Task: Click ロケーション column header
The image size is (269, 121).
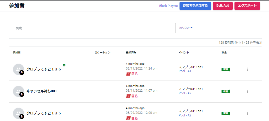Action: pos(102,52)
